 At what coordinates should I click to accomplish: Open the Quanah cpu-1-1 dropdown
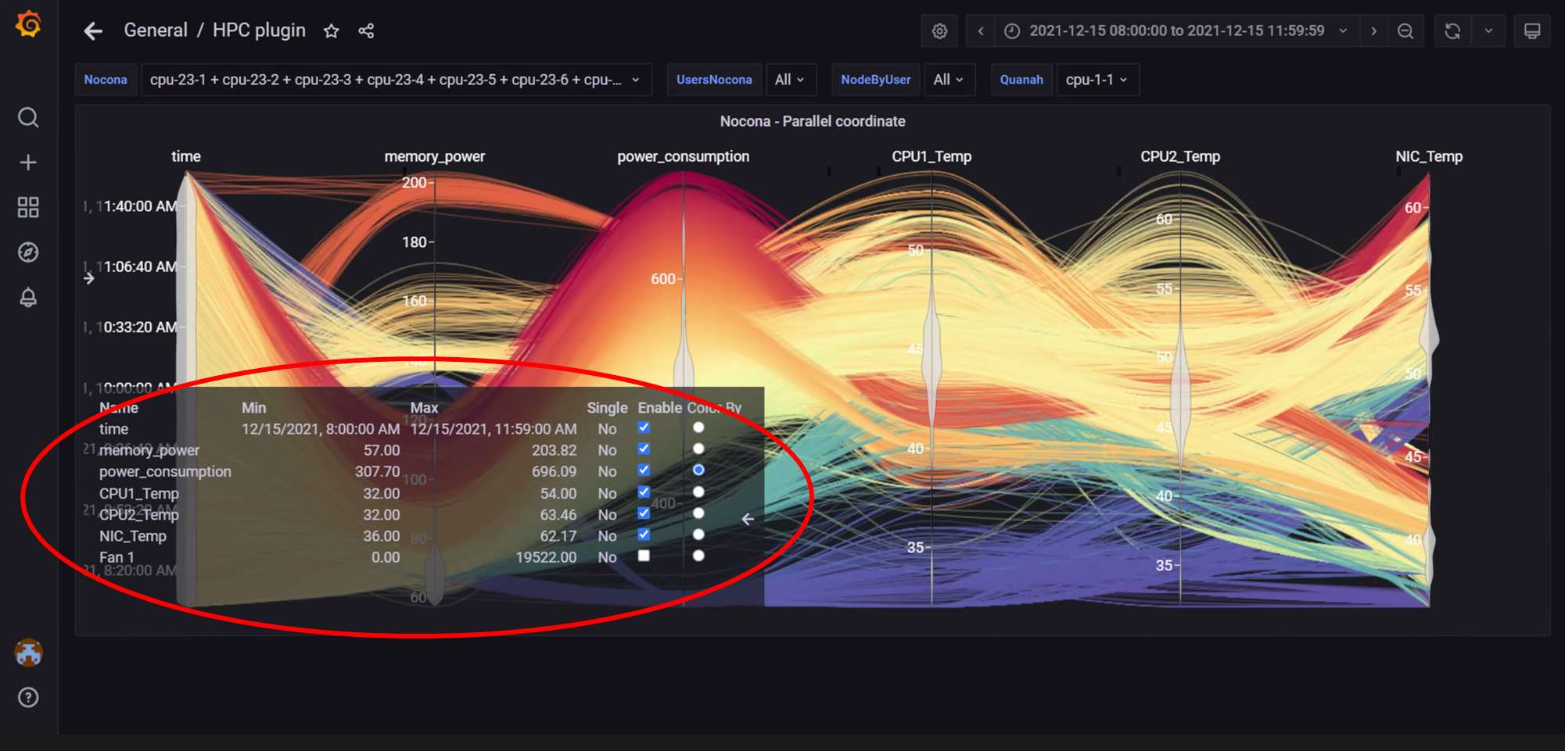pyautogui.click(x=1097, y=80)
